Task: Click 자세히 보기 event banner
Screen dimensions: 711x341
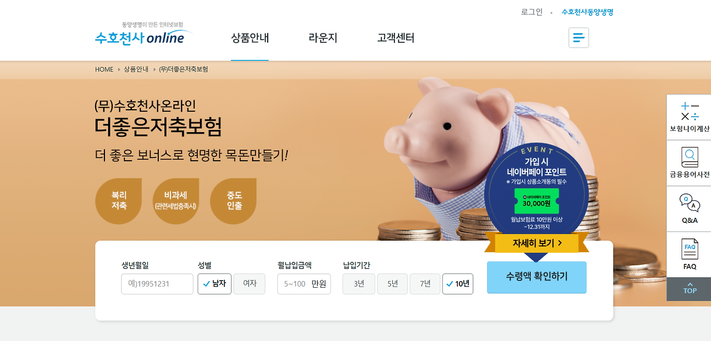Action: (x=537, y=243)
